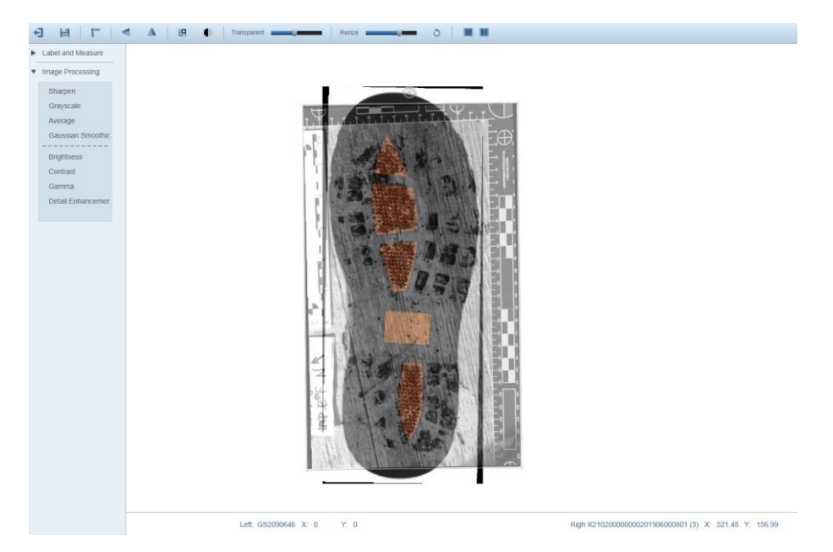Click the exit/back arrow toolbar icon
Image resolution: width=833 pixels, height=552 pixels.
(x=38, y=33)
